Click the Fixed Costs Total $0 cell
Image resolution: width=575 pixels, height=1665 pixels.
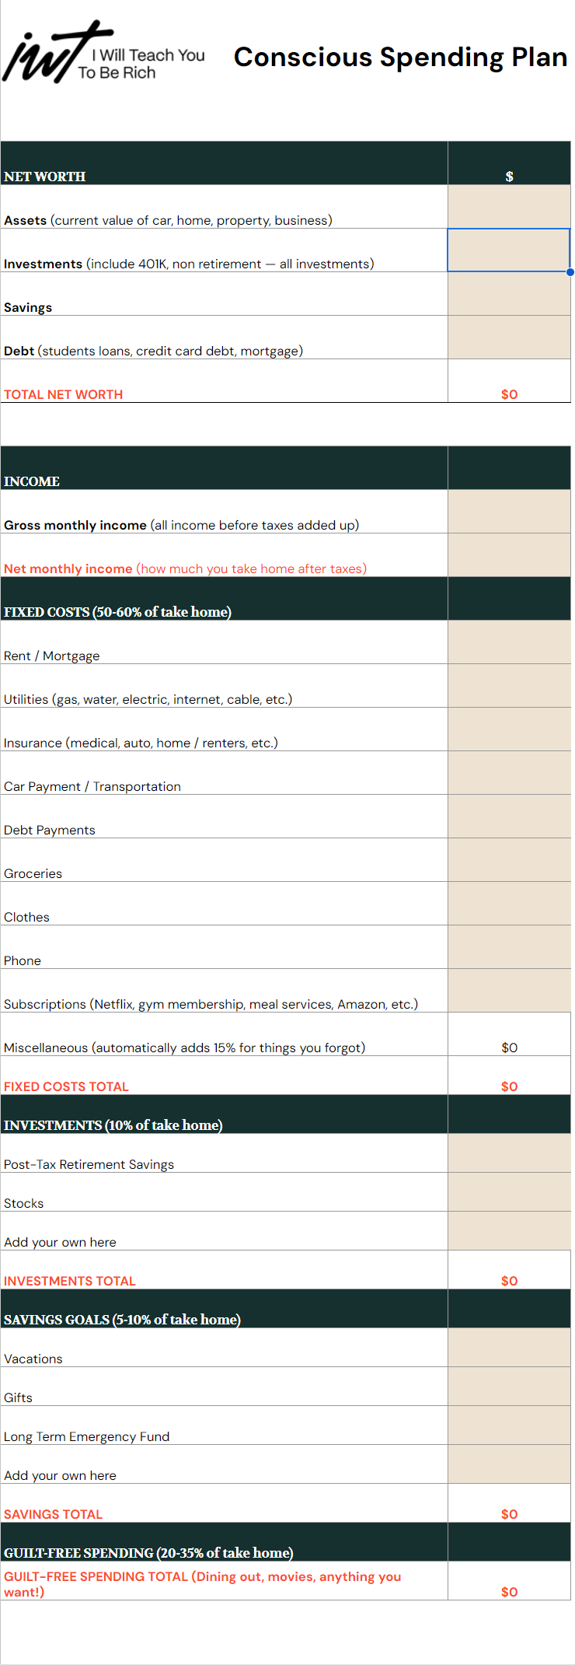click(509, 1076)
